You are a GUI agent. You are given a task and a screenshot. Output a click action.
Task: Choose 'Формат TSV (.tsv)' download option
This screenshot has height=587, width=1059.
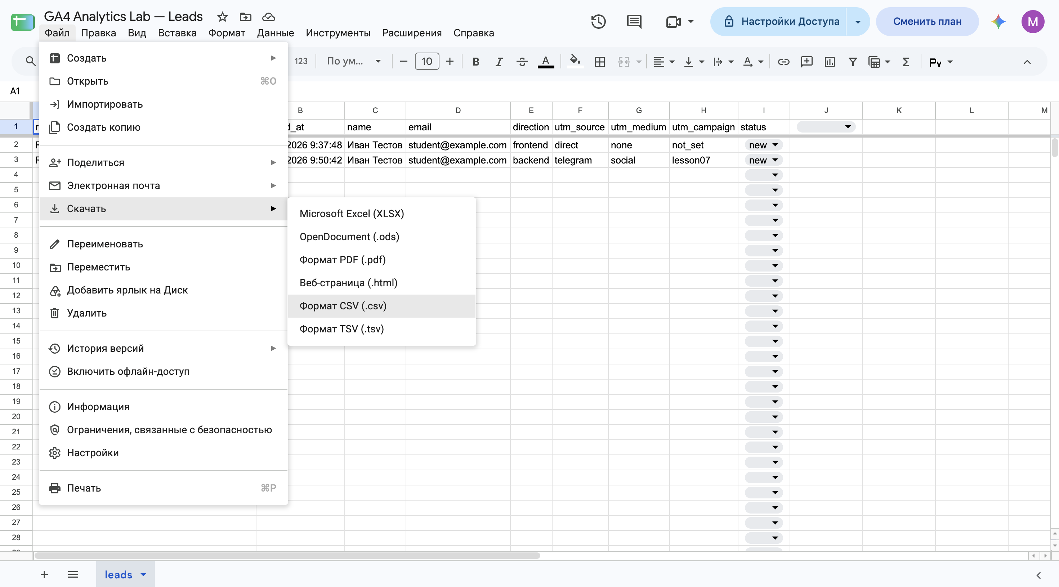[x=381, y=329]
